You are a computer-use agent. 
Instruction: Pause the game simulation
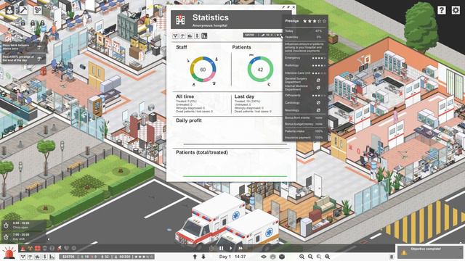(221, 248)
